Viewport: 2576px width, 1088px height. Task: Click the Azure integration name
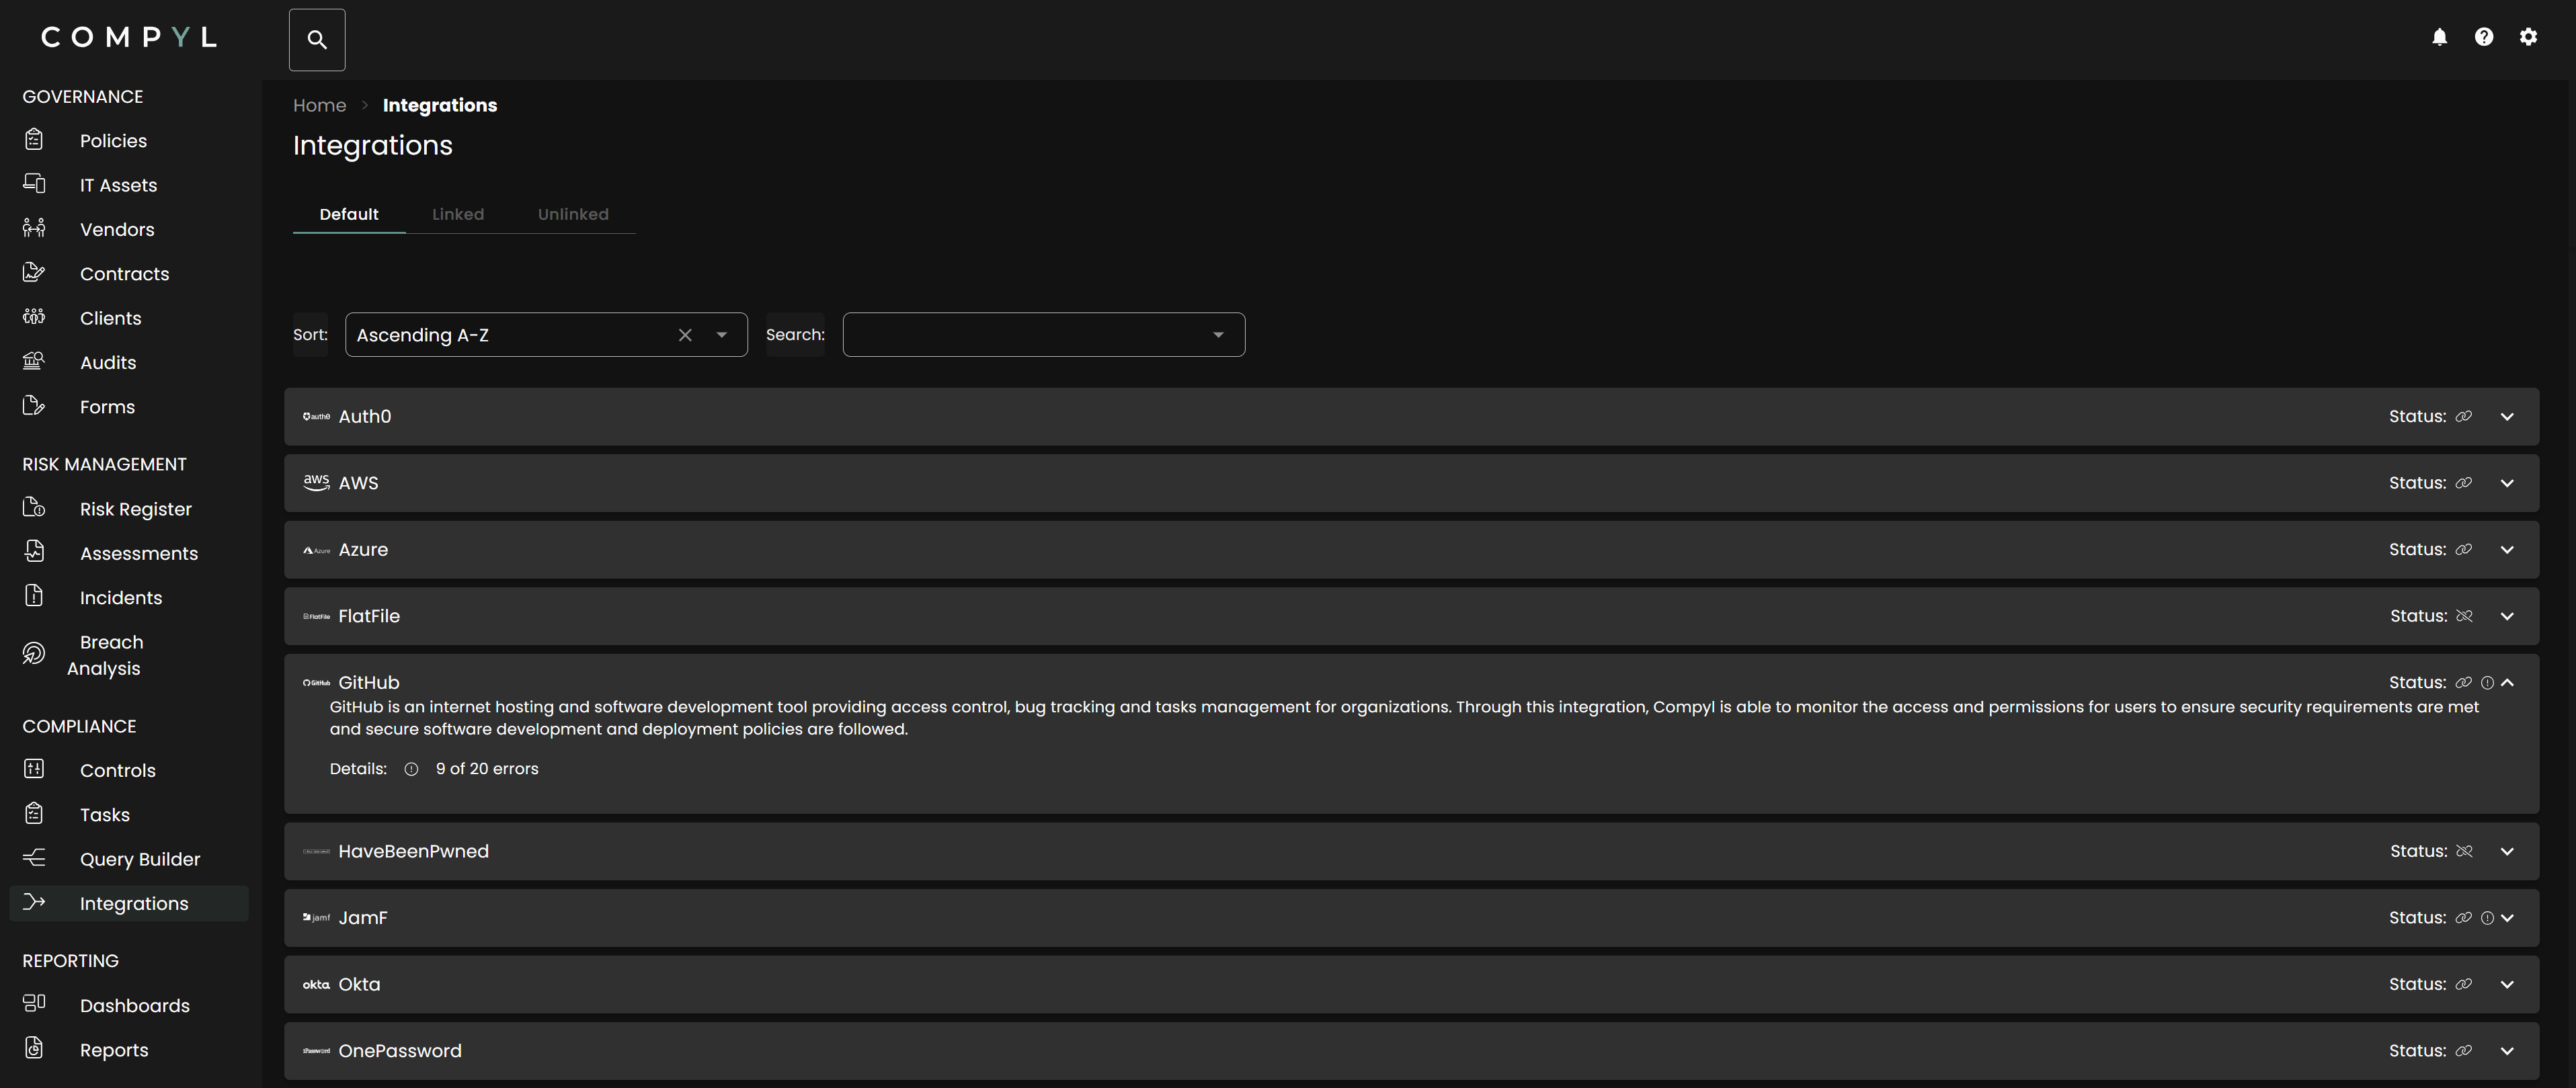coord(363,550)
